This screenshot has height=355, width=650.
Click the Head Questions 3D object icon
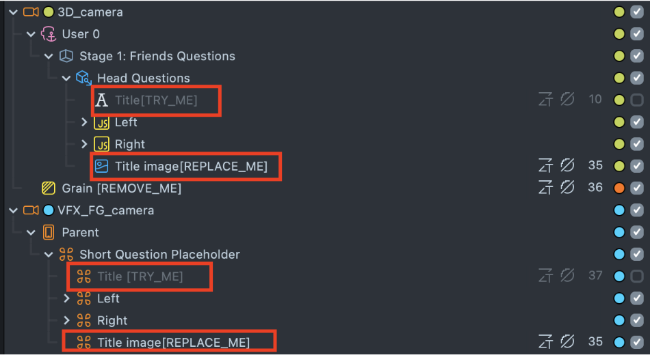84,78
